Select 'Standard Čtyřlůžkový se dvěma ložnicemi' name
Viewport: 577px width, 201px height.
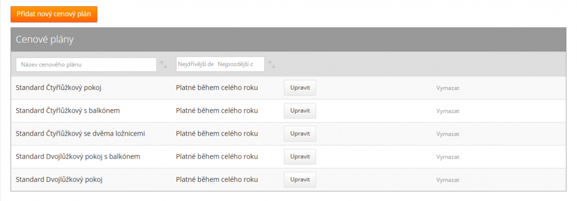point(80,134)
